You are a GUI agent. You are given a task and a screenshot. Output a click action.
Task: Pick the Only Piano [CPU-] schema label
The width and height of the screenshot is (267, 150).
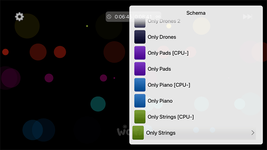pyautogui.click(x=169, y=85)
